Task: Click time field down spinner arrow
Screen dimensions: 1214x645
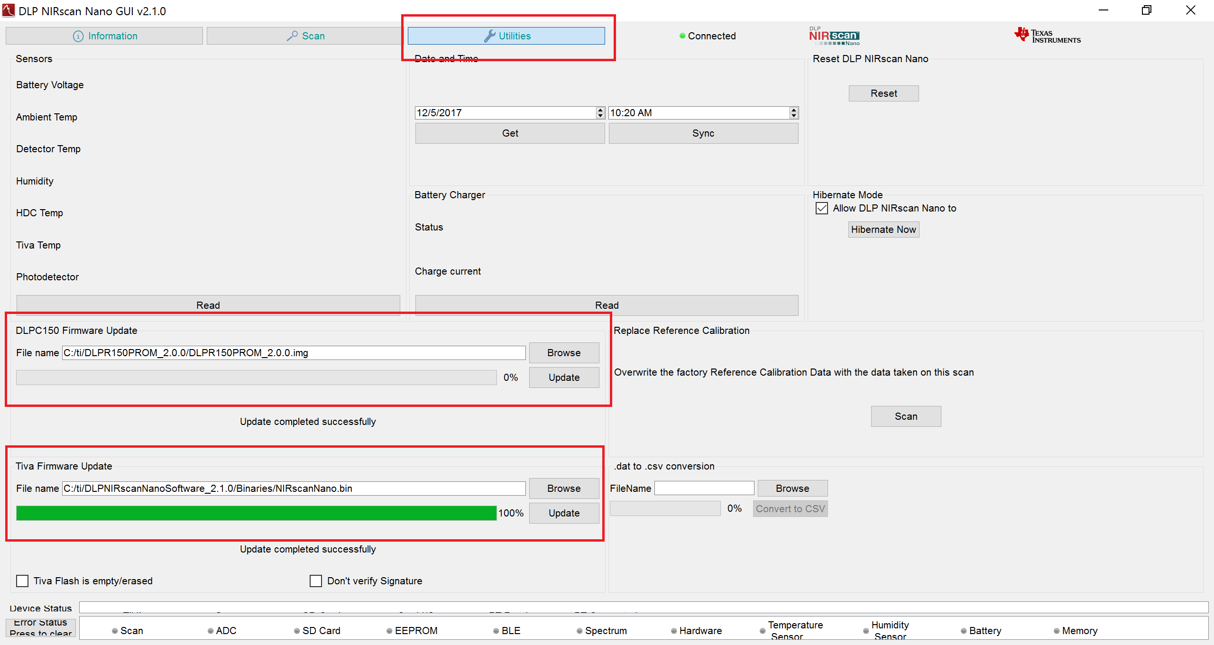Action: click(794, 116)
